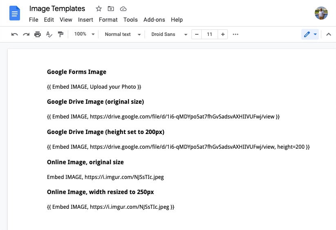Click the Online Image, original size heading
The height and width of the screenshot is (230, 336).
tap(85, 162)
